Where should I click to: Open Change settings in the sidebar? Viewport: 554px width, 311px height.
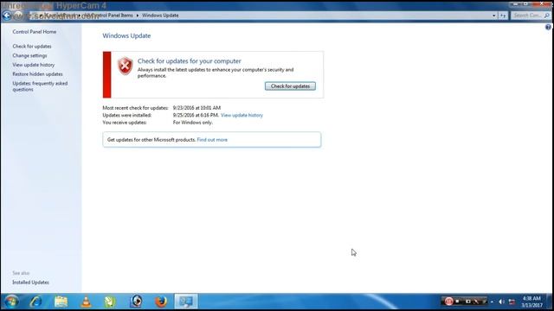click(29, 55)
